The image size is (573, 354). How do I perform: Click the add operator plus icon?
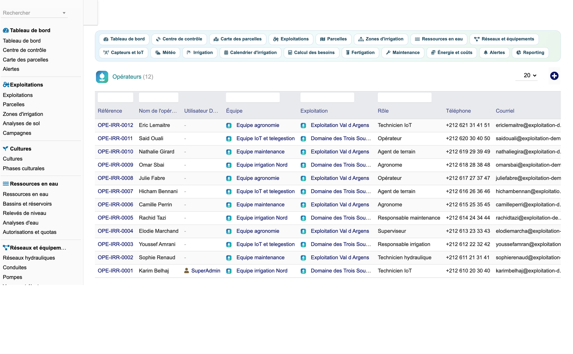[554, 76]
